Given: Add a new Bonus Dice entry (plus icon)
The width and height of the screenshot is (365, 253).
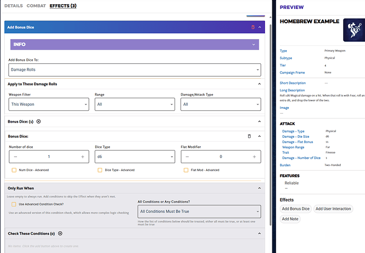Looking at the screenshot, I should 39,121.
